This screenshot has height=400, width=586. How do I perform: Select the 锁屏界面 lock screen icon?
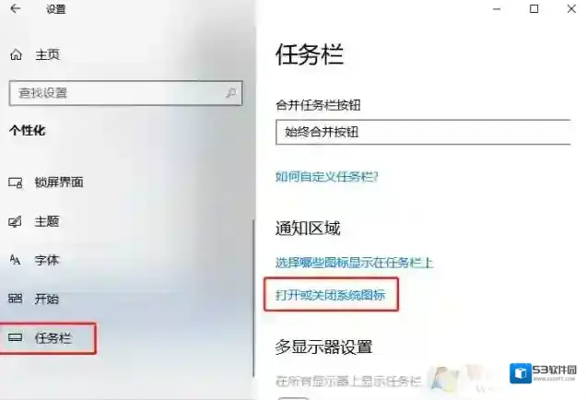[x=16, y=182]
